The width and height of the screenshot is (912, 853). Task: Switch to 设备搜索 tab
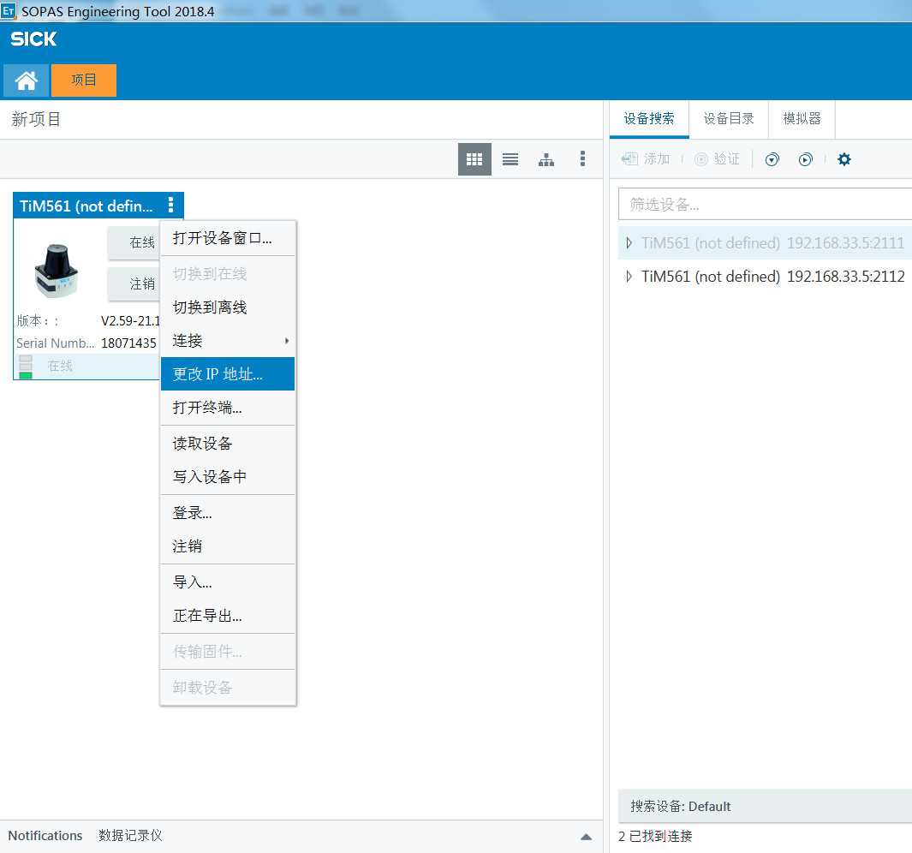649,119
